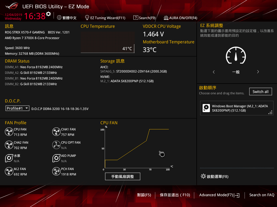Open 繁體中文 language selection
This screenshot has height=207, width=277.
tap(70, 18)
